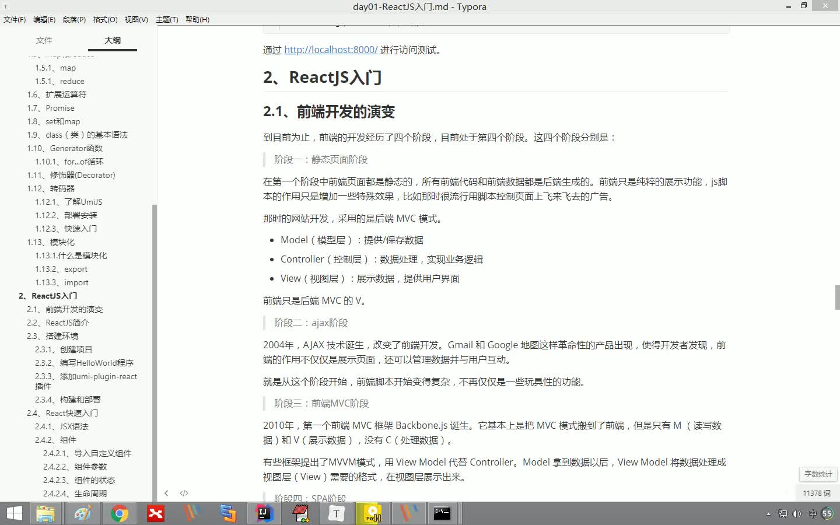840x525 pixels.
Task: Open 格式(O) menu
Action: click(105, 19)
